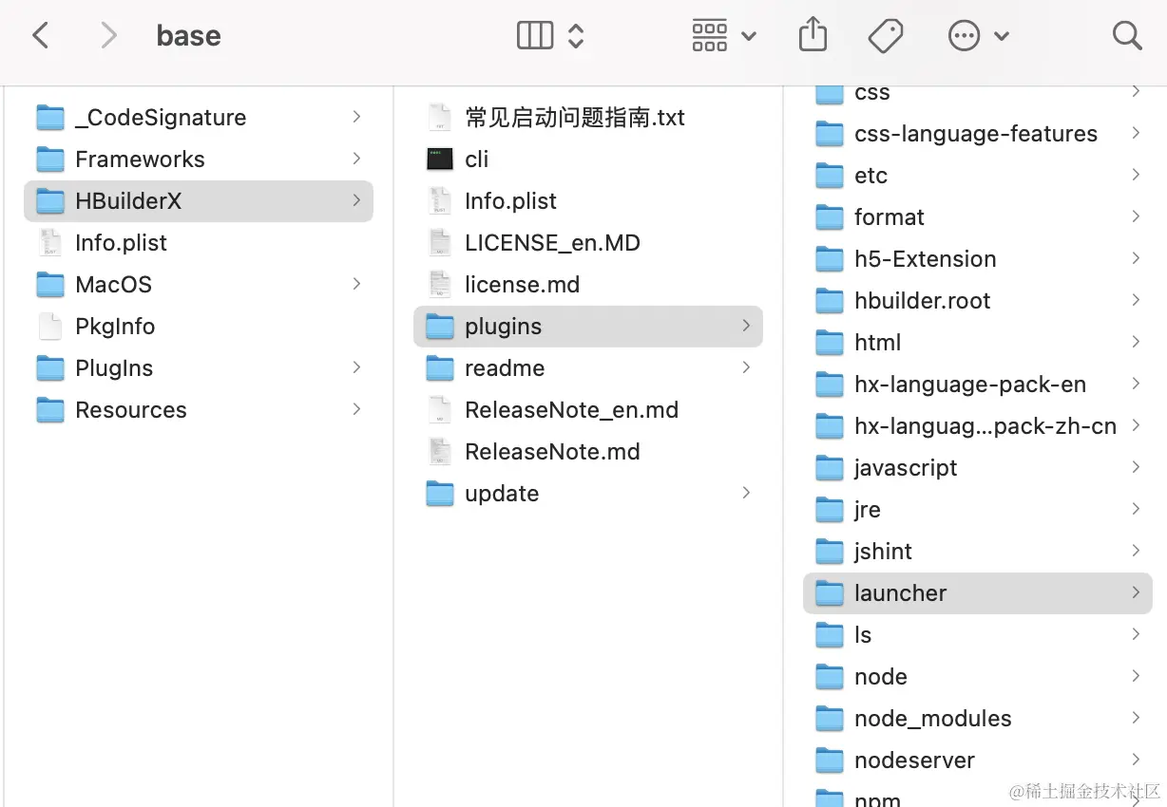Click the base window title
This screenshot has width=1167, height=807.
pyautogui.click(x=189, y=36)
